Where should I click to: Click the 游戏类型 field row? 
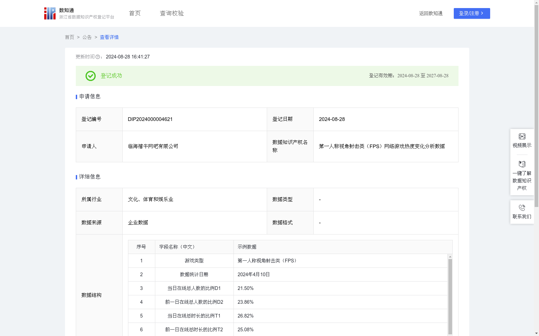tap(288, 261)
